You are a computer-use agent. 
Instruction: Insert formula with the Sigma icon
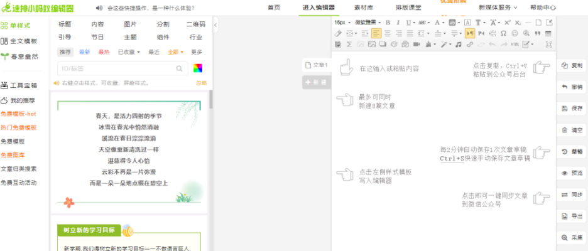349,44
